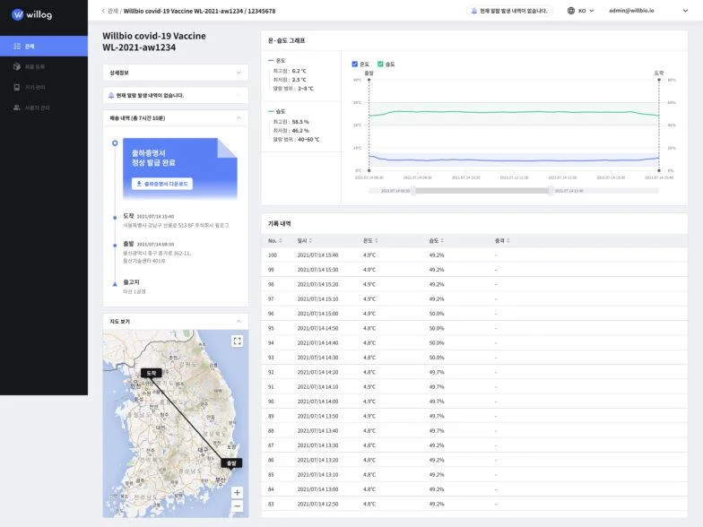Click the 출고지 triangle marker
This screenshot has height=527, width=703.
pyautogui.click(x=115, y=283)
